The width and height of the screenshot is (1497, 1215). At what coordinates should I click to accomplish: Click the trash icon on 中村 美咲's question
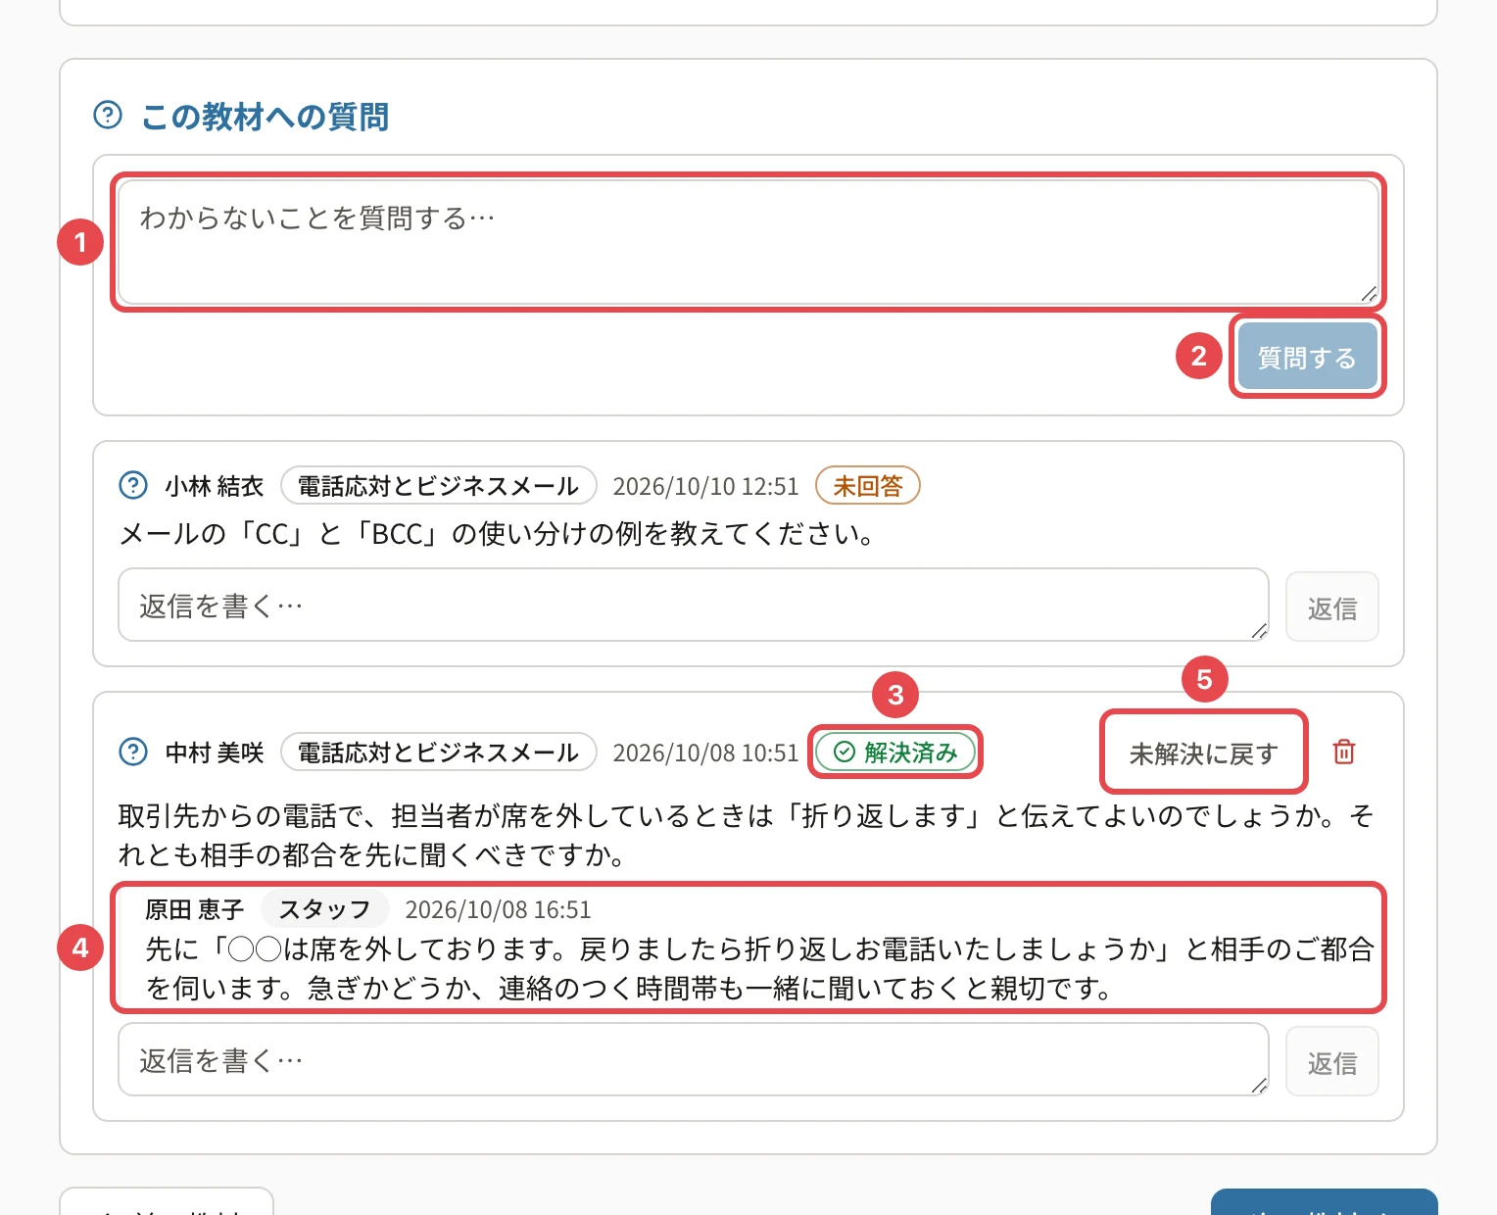pyautogui.click(x=1344, y=752)
